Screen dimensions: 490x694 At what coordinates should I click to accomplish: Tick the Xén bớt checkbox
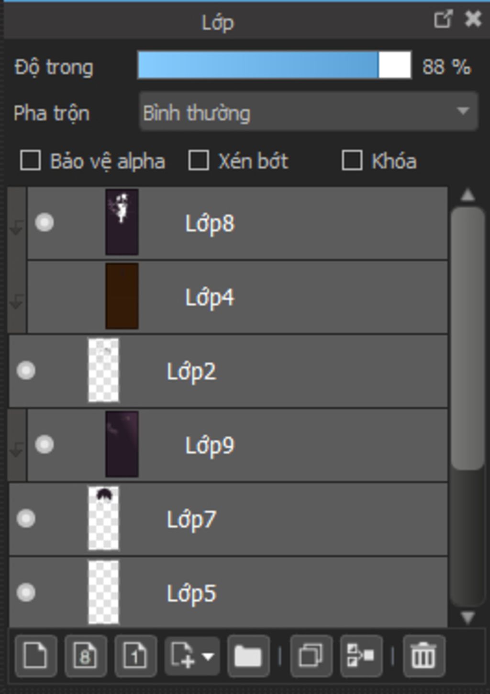click(198, 160)
